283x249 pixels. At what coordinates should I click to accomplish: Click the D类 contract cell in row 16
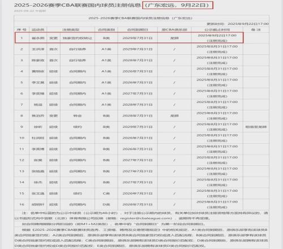coord(106,205)
